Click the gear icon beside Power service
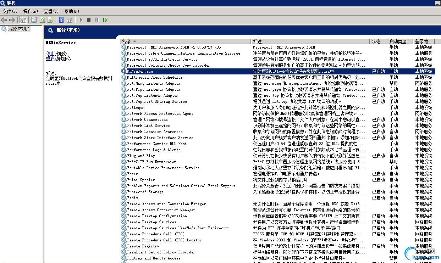 [x=123, y=174]
